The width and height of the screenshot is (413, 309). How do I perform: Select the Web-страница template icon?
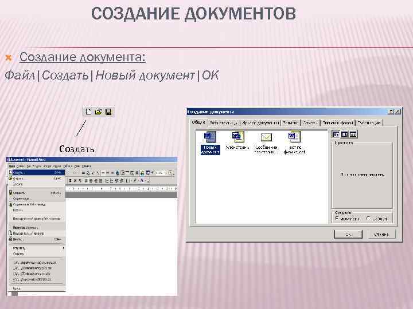(x=237, y=141)
